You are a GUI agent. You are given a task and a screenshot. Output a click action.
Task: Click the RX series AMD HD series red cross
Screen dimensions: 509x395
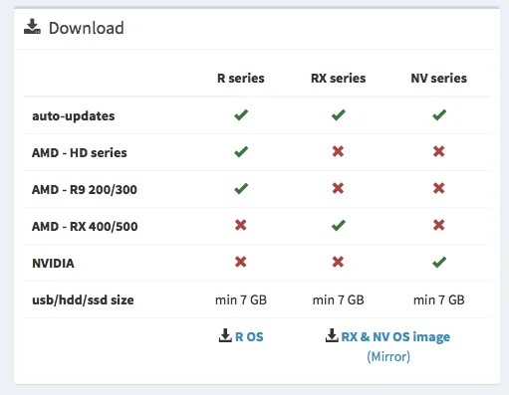(338, 152)
